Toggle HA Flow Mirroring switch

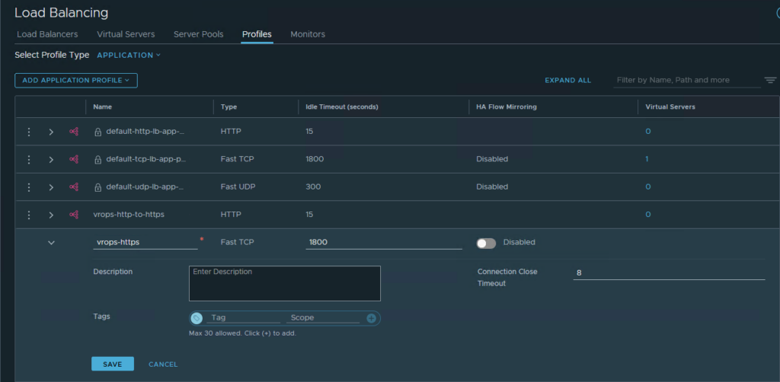click(x=486, y=243)
